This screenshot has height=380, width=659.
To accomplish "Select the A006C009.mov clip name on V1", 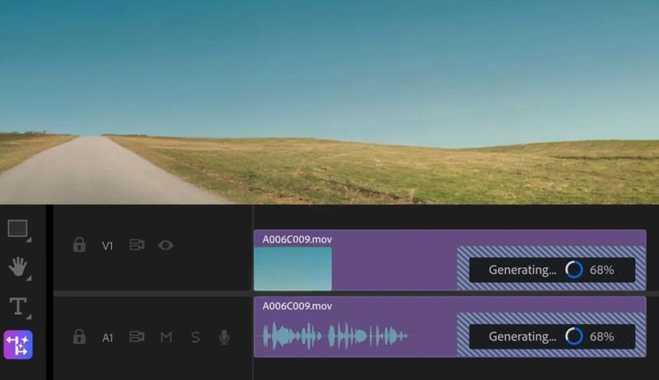I will point(297,239).
